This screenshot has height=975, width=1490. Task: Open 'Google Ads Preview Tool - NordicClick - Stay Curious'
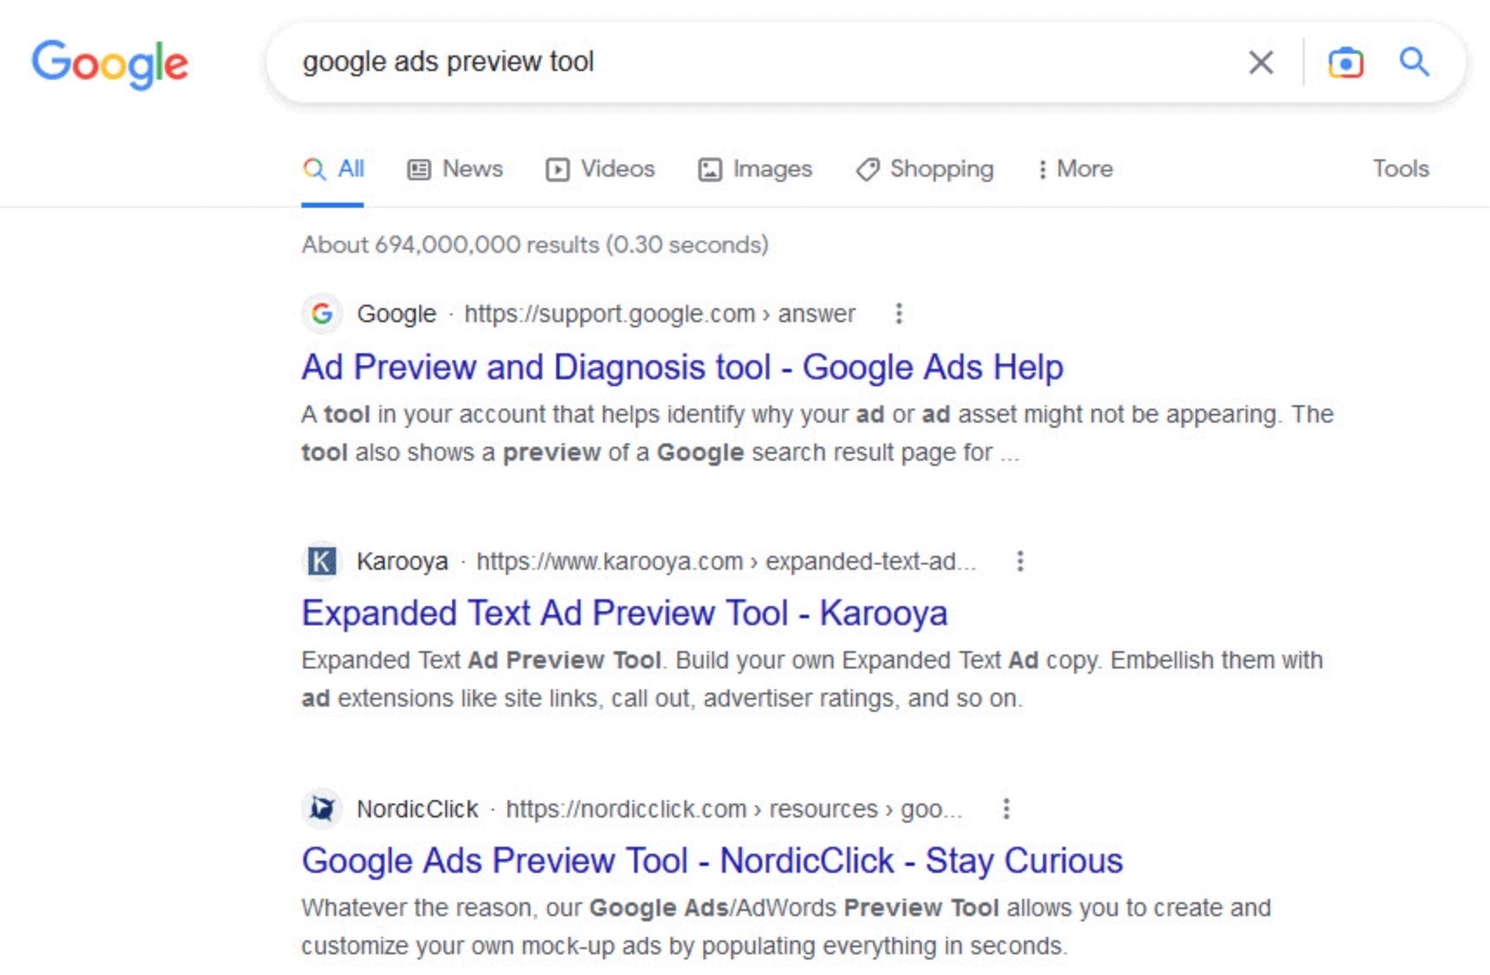point(712,861)
